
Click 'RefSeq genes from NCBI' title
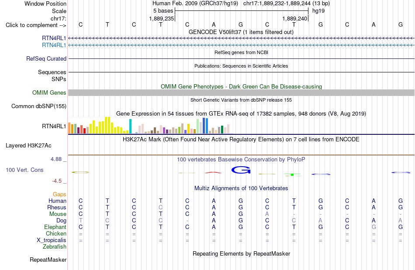(x=242, y=52)
